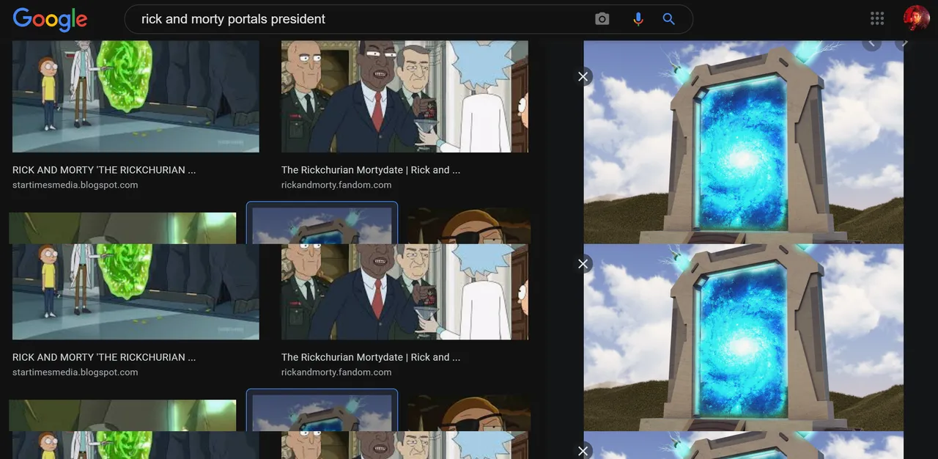This screenshot has width=938, height=459.
Task: Click the Google logo
Action: tap(50, 19)
